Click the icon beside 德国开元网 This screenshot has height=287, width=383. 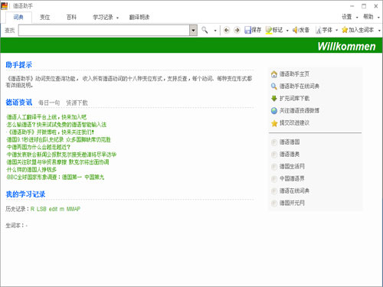point(274,204)
